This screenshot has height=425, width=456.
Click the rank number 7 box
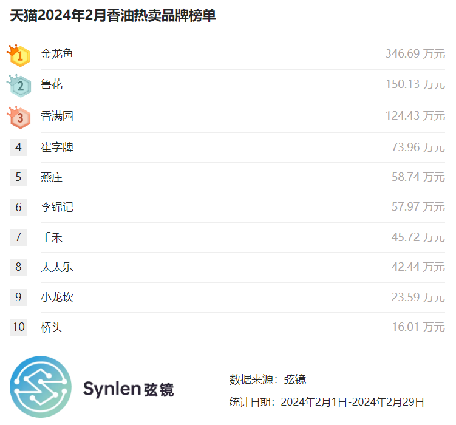(x=18, y=237)
